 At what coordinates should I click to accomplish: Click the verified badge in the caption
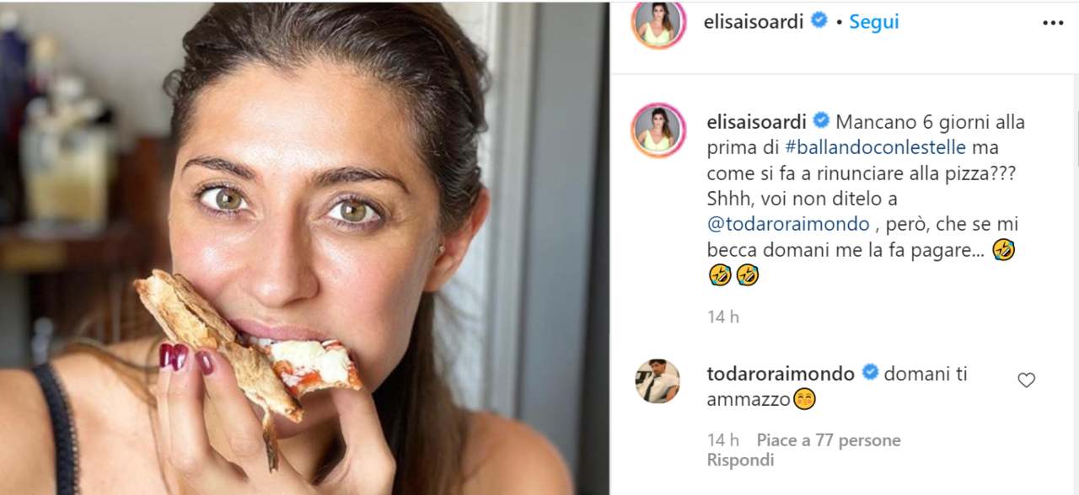coord(821,122)
